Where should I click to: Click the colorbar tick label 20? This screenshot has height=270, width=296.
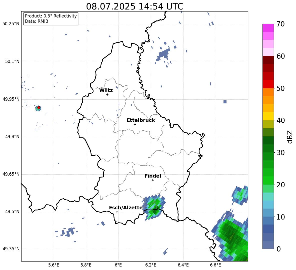point(280,185)
